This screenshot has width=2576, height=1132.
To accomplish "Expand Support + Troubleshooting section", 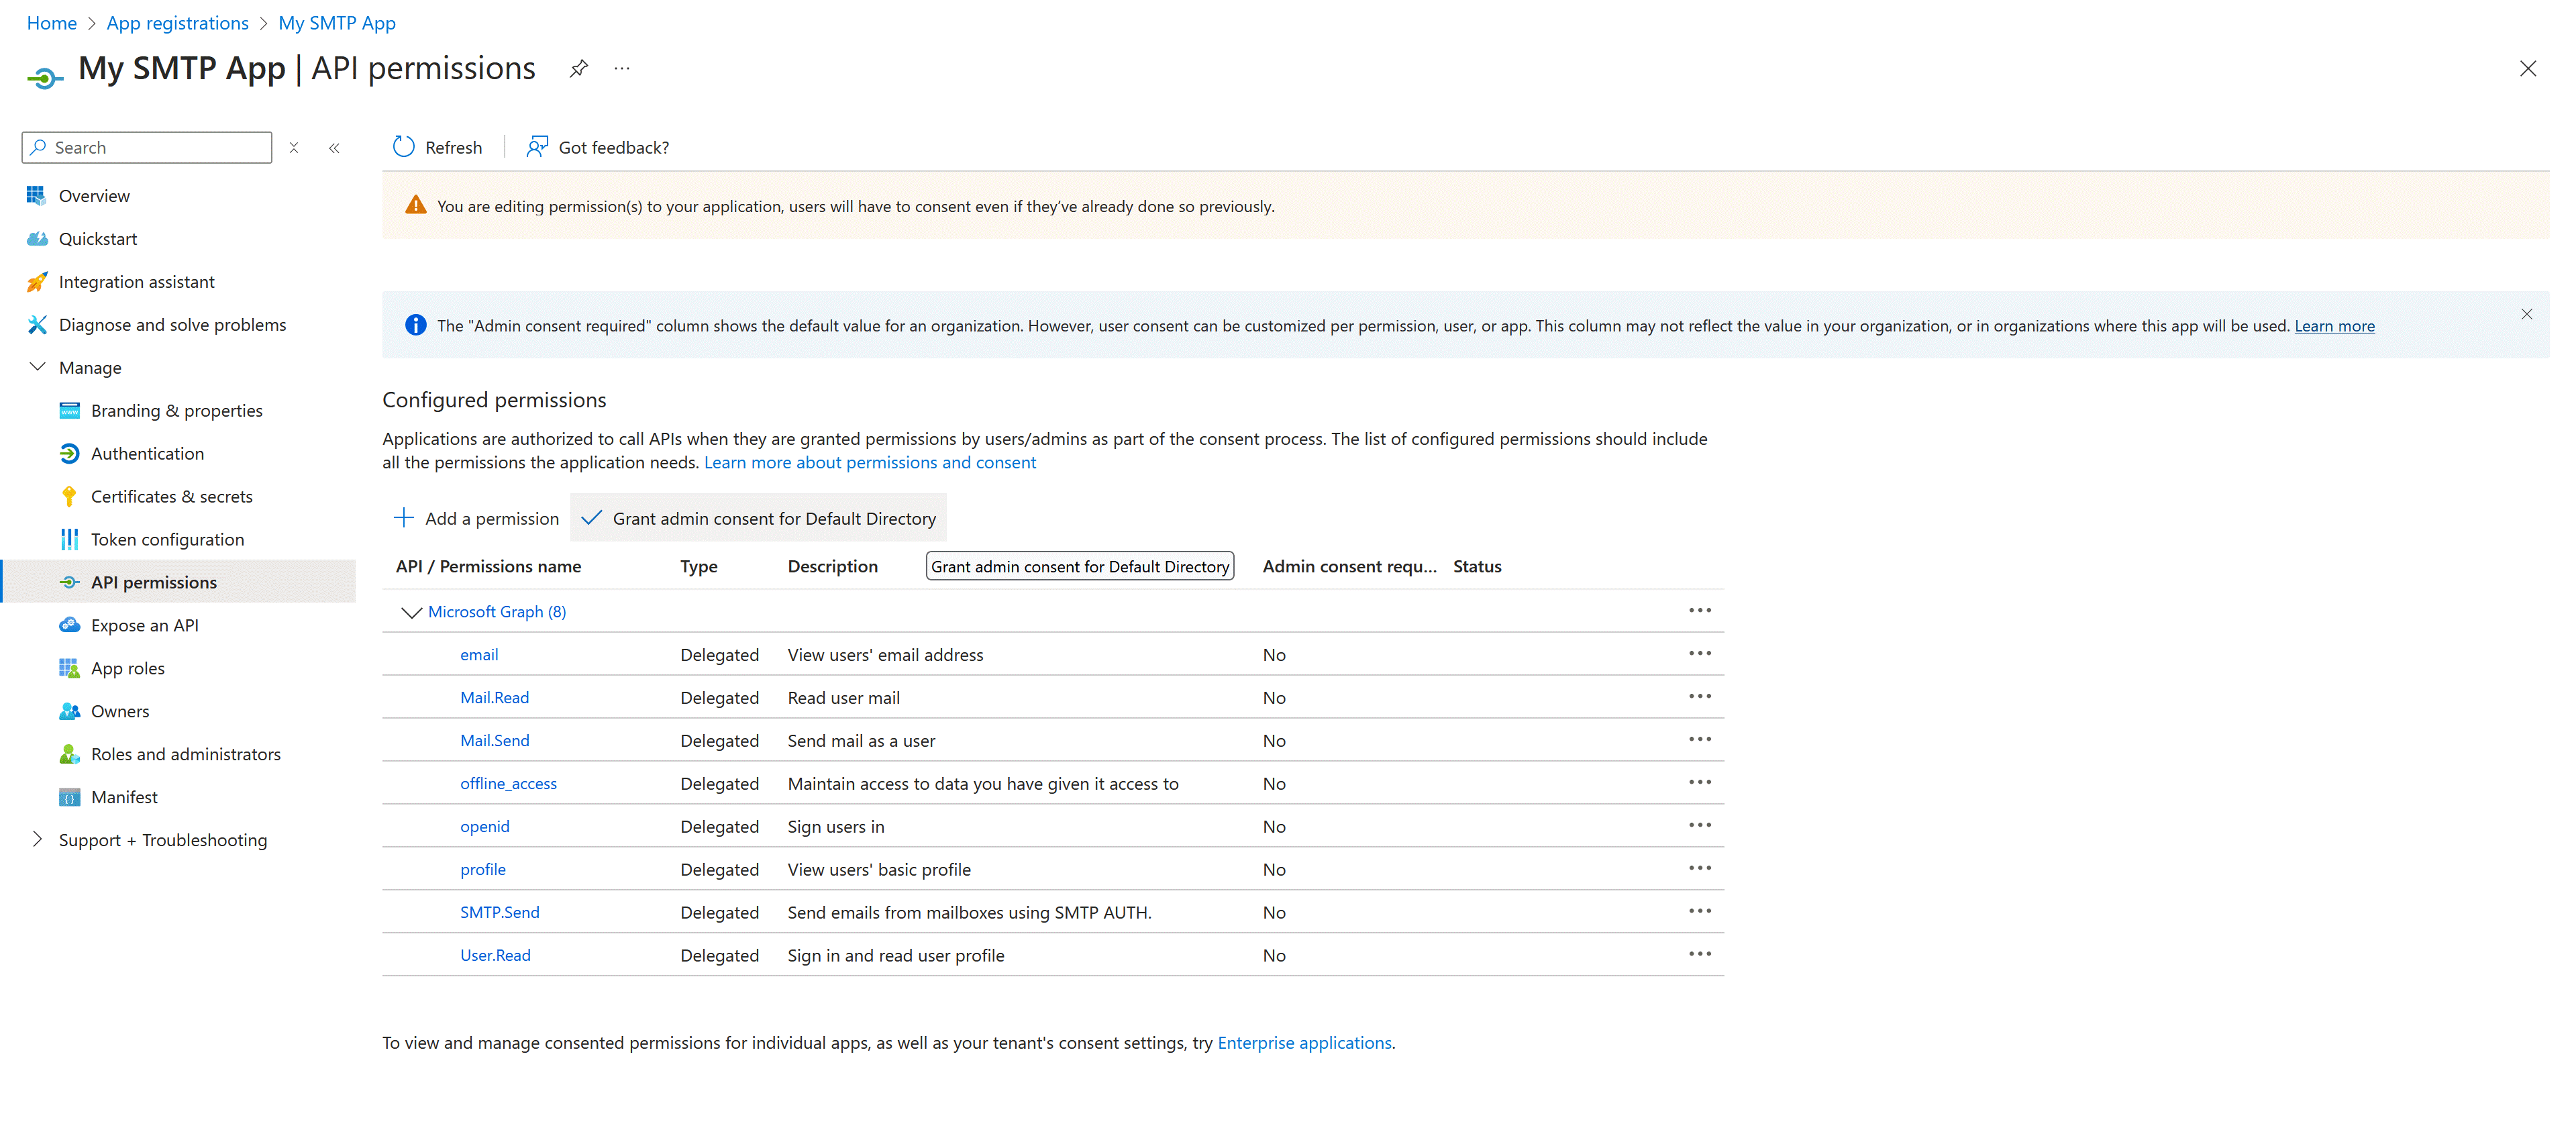I will coord(37,839).
